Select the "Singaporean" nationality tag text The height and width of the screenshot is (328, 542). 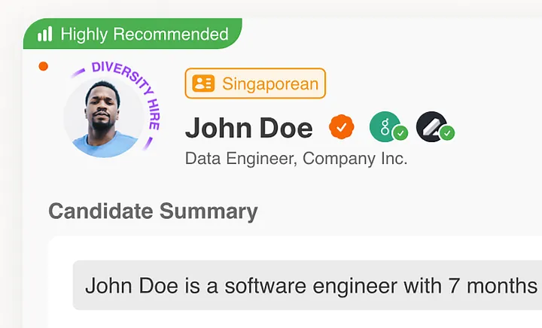point(269,84)
